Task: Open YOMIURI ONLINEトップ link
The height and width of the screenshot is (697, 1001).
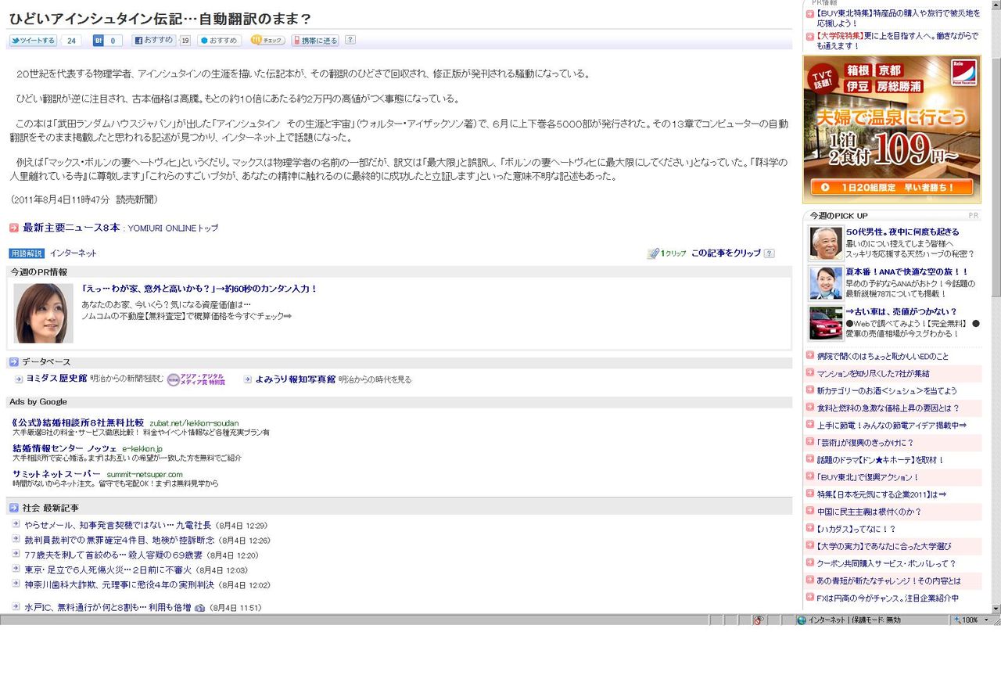Action: [x=174, y=228]
